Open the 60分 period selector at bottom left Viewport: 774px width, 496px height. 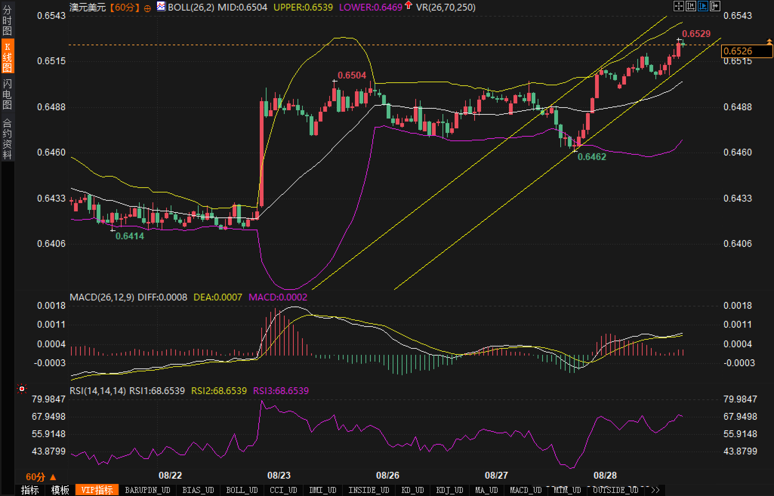click(x=41, y=477)
